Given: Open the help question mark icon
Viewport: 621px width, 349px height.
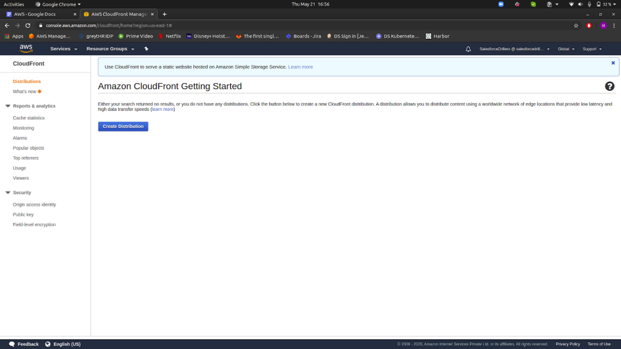Looking at the screenshot, I should tap(609, 86).
